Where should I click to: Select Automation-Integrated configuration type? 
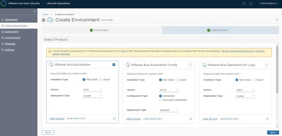[x=161, y=100]
